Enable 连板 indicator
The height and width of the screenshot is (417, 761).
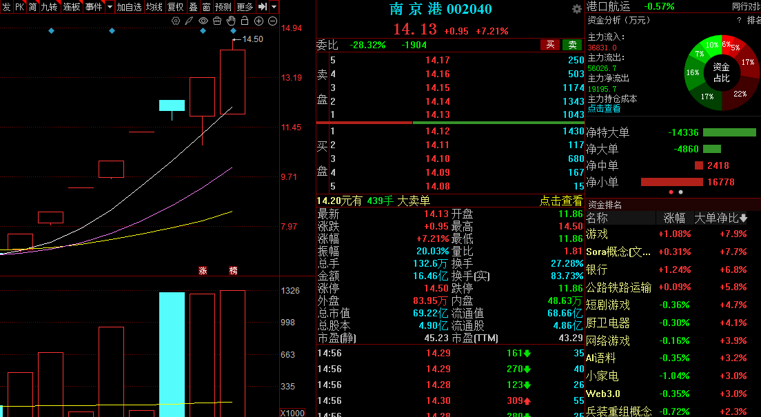[72, 7]
